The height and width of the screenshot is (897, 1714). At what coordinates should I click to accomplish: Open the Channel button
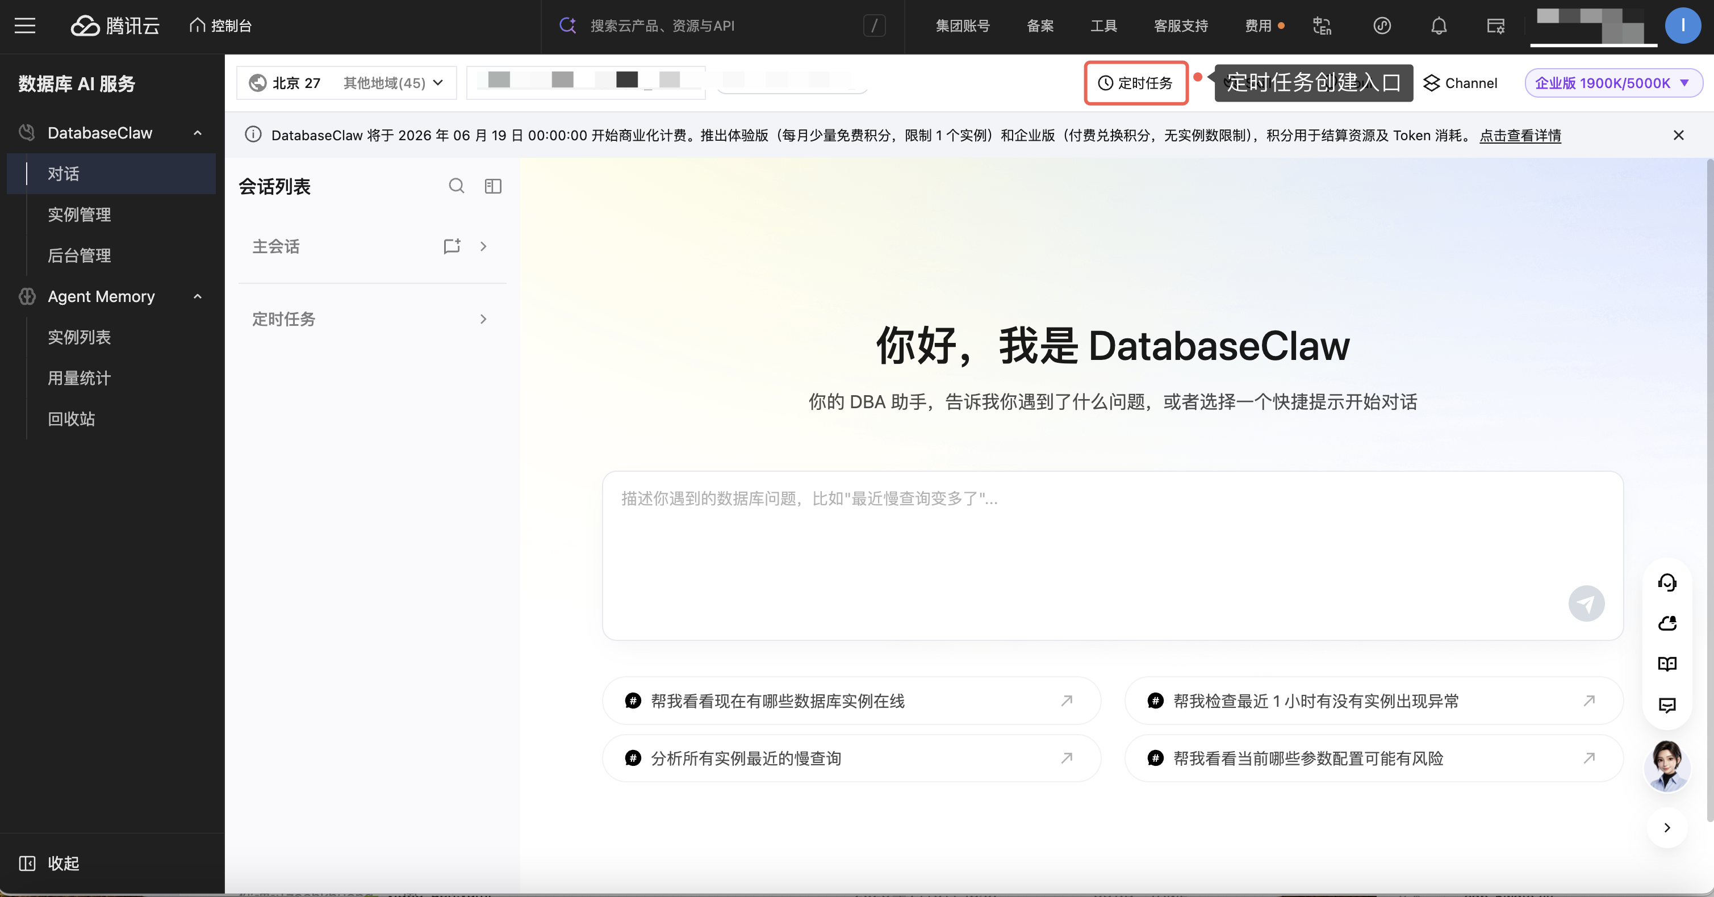1460,82
